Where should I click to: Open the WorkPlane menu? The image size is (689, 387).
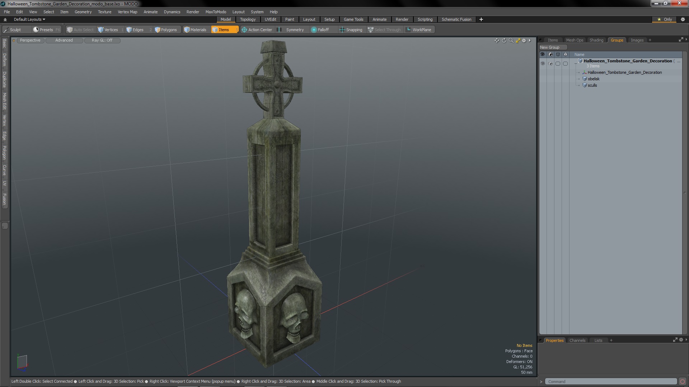click(419, 30)
